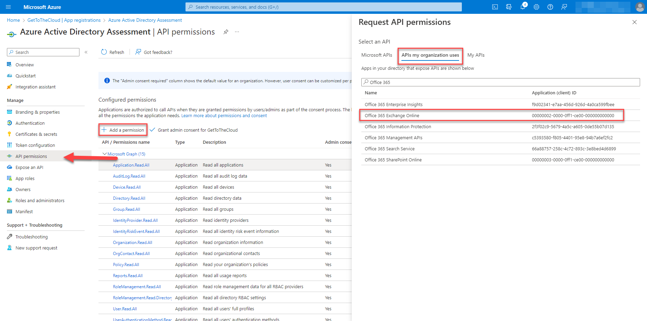The width and height of the screenshot is (647, 321).
Task: Collapse the left navigation with the chevron
Action: point(86,52)
